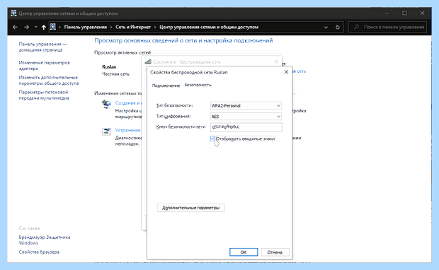Open the Устранение troubleshooting link
Image resolution: width=439 pixels, height=270 pixels.
click(x=127, y=130)
